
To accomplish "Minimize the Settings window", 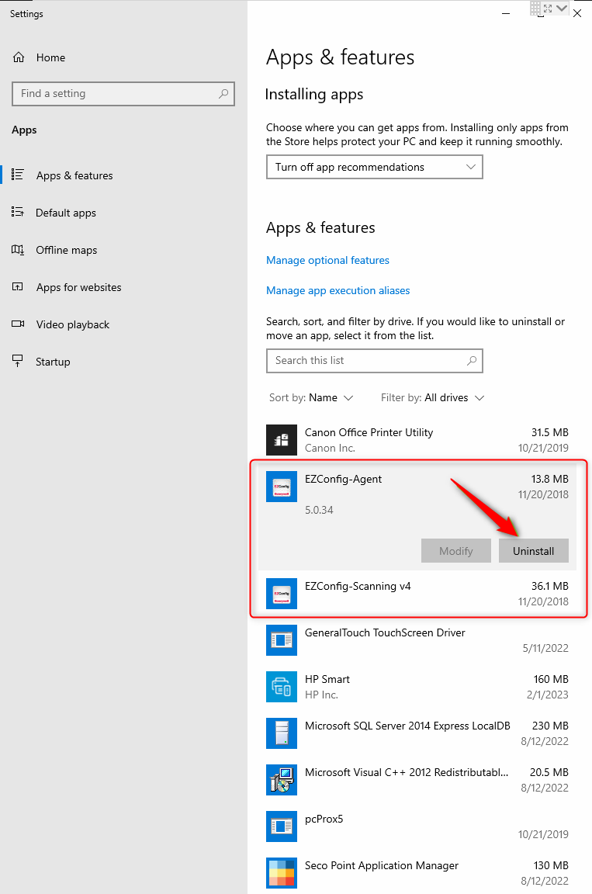I will tap(505, 14).
